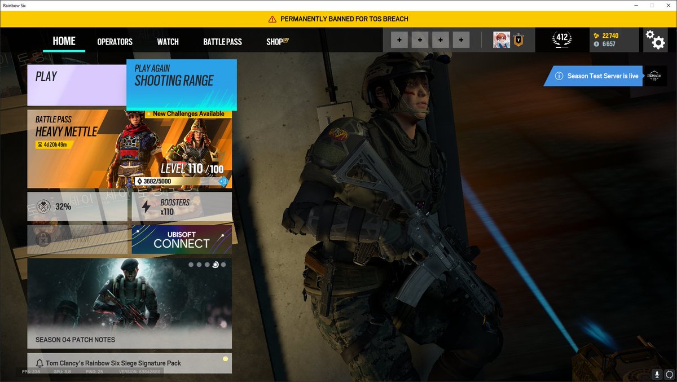677x382 pixels.
Task: Click the Renown balance 22740
Action: (x=610, y=36)
